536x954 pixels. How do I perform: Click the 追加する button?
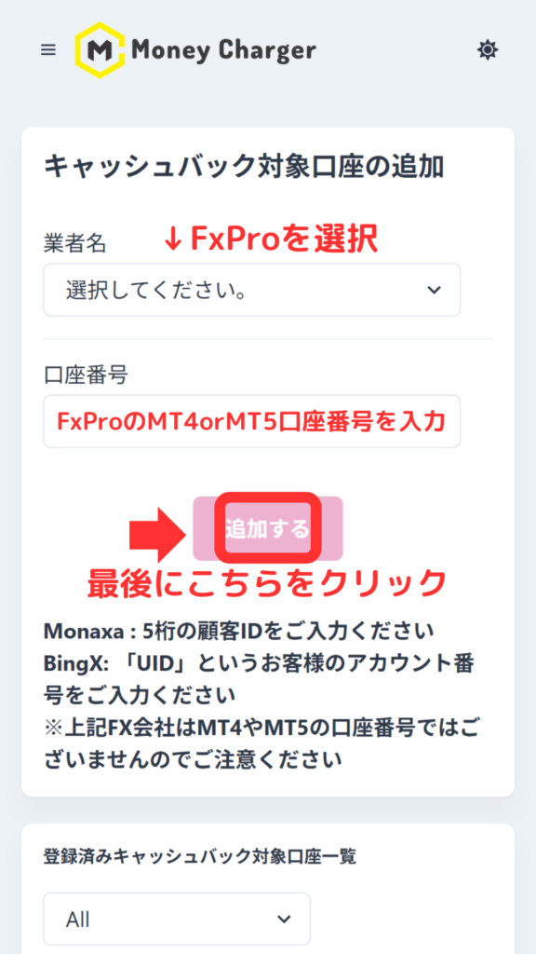(268, 528)
